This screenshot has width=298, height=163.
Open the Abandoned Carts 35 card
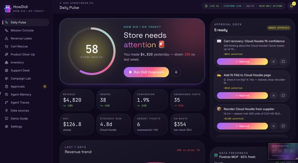click(x=187, y=100)
